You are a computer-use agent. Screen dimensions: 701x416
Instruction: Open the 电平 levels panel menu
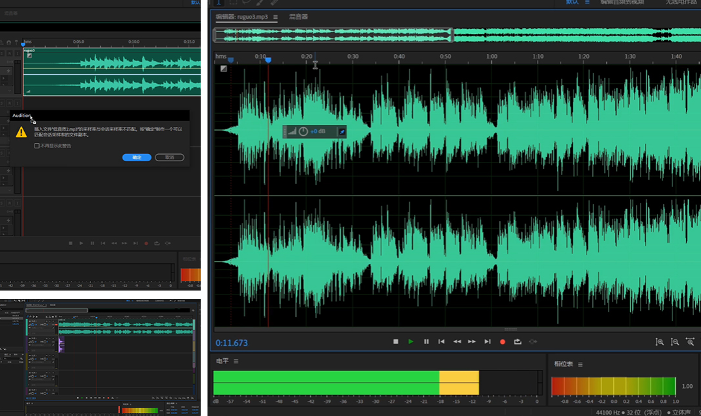pos(236,361)
